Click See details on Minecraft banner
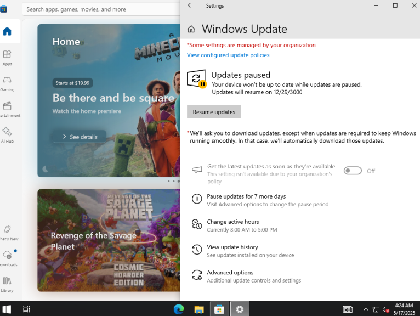 [x=80, y=137]
